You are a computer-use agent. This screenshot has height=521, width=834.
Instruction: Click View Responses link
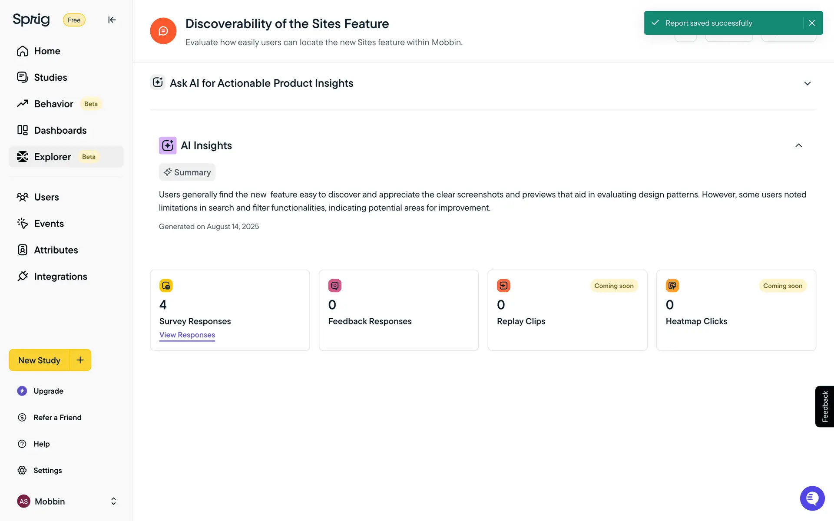click(187, 335)
